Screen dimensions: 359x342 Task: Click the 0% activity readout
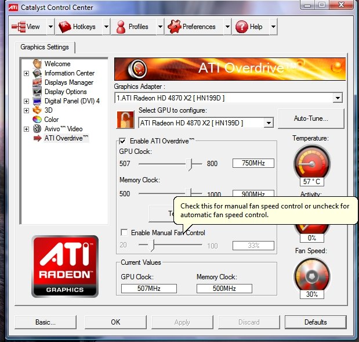[311, 238]
